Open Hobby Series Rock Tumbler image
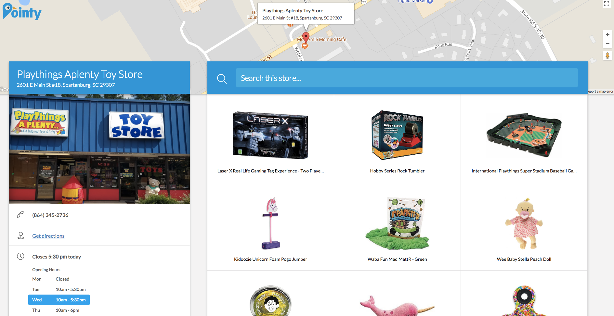Screen dimensions: 614x316 click(397, 135)
